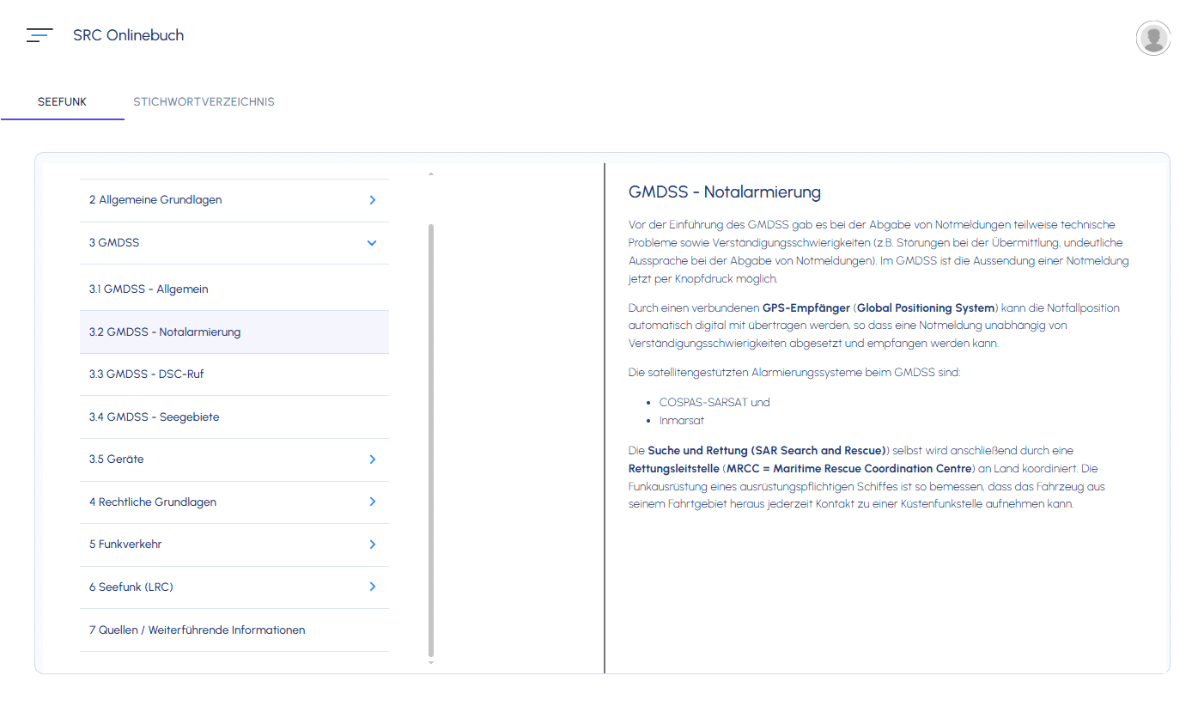
Task: Switch to the Seefunk tab
Action: [x=62, y=101]
